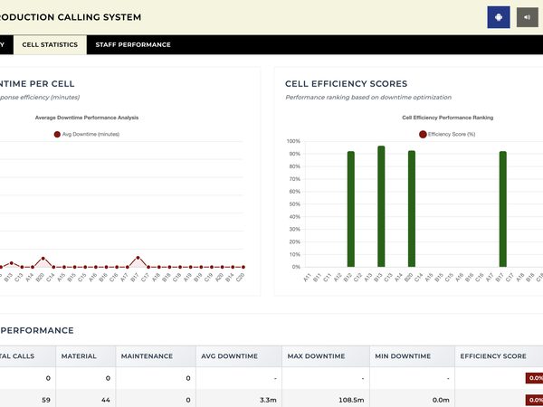543x407 pixels.
Task: Click the C20 label on downtime chart axis
Action: pos(241,278)
